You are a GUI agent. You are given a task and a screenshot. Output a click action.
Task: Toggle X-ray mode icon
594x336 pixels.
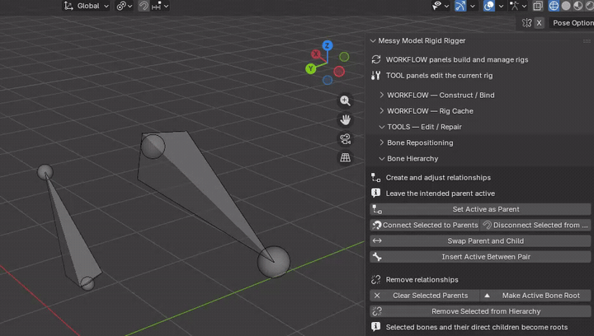pyautogui.click(x=538, y=6)
